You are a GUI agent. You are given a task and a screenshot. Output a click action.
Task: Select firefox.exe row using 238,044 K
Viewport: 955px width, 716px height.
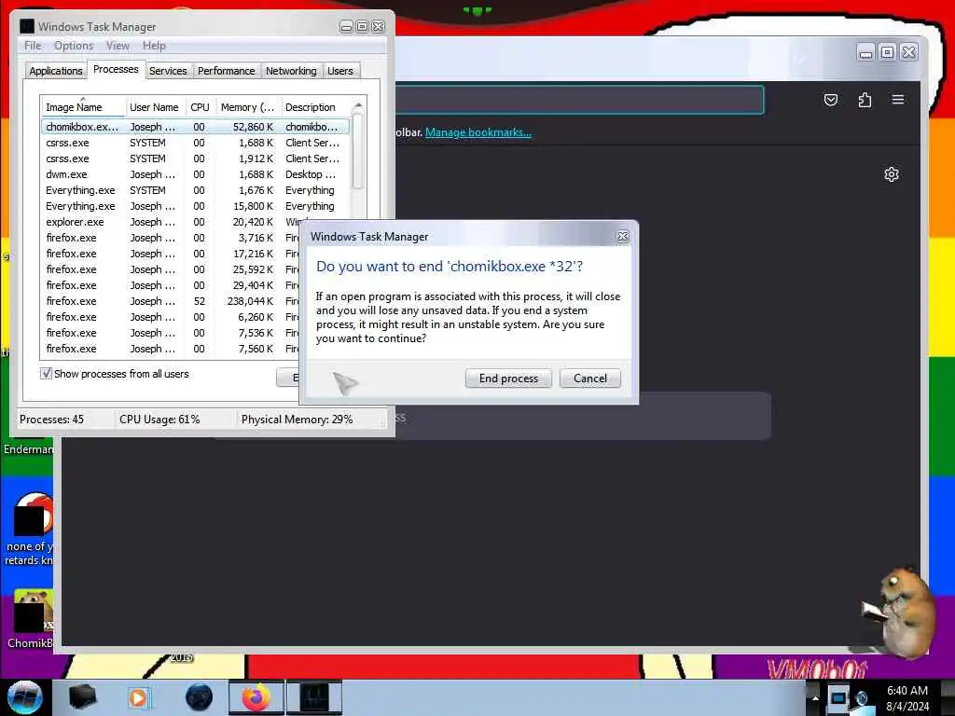click(x=171, y=301)
